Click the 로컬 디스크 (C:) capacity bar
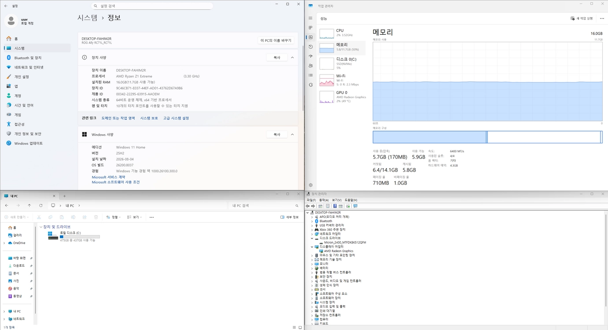The height and width of the screenshot is (330, 608). point(80,237)
